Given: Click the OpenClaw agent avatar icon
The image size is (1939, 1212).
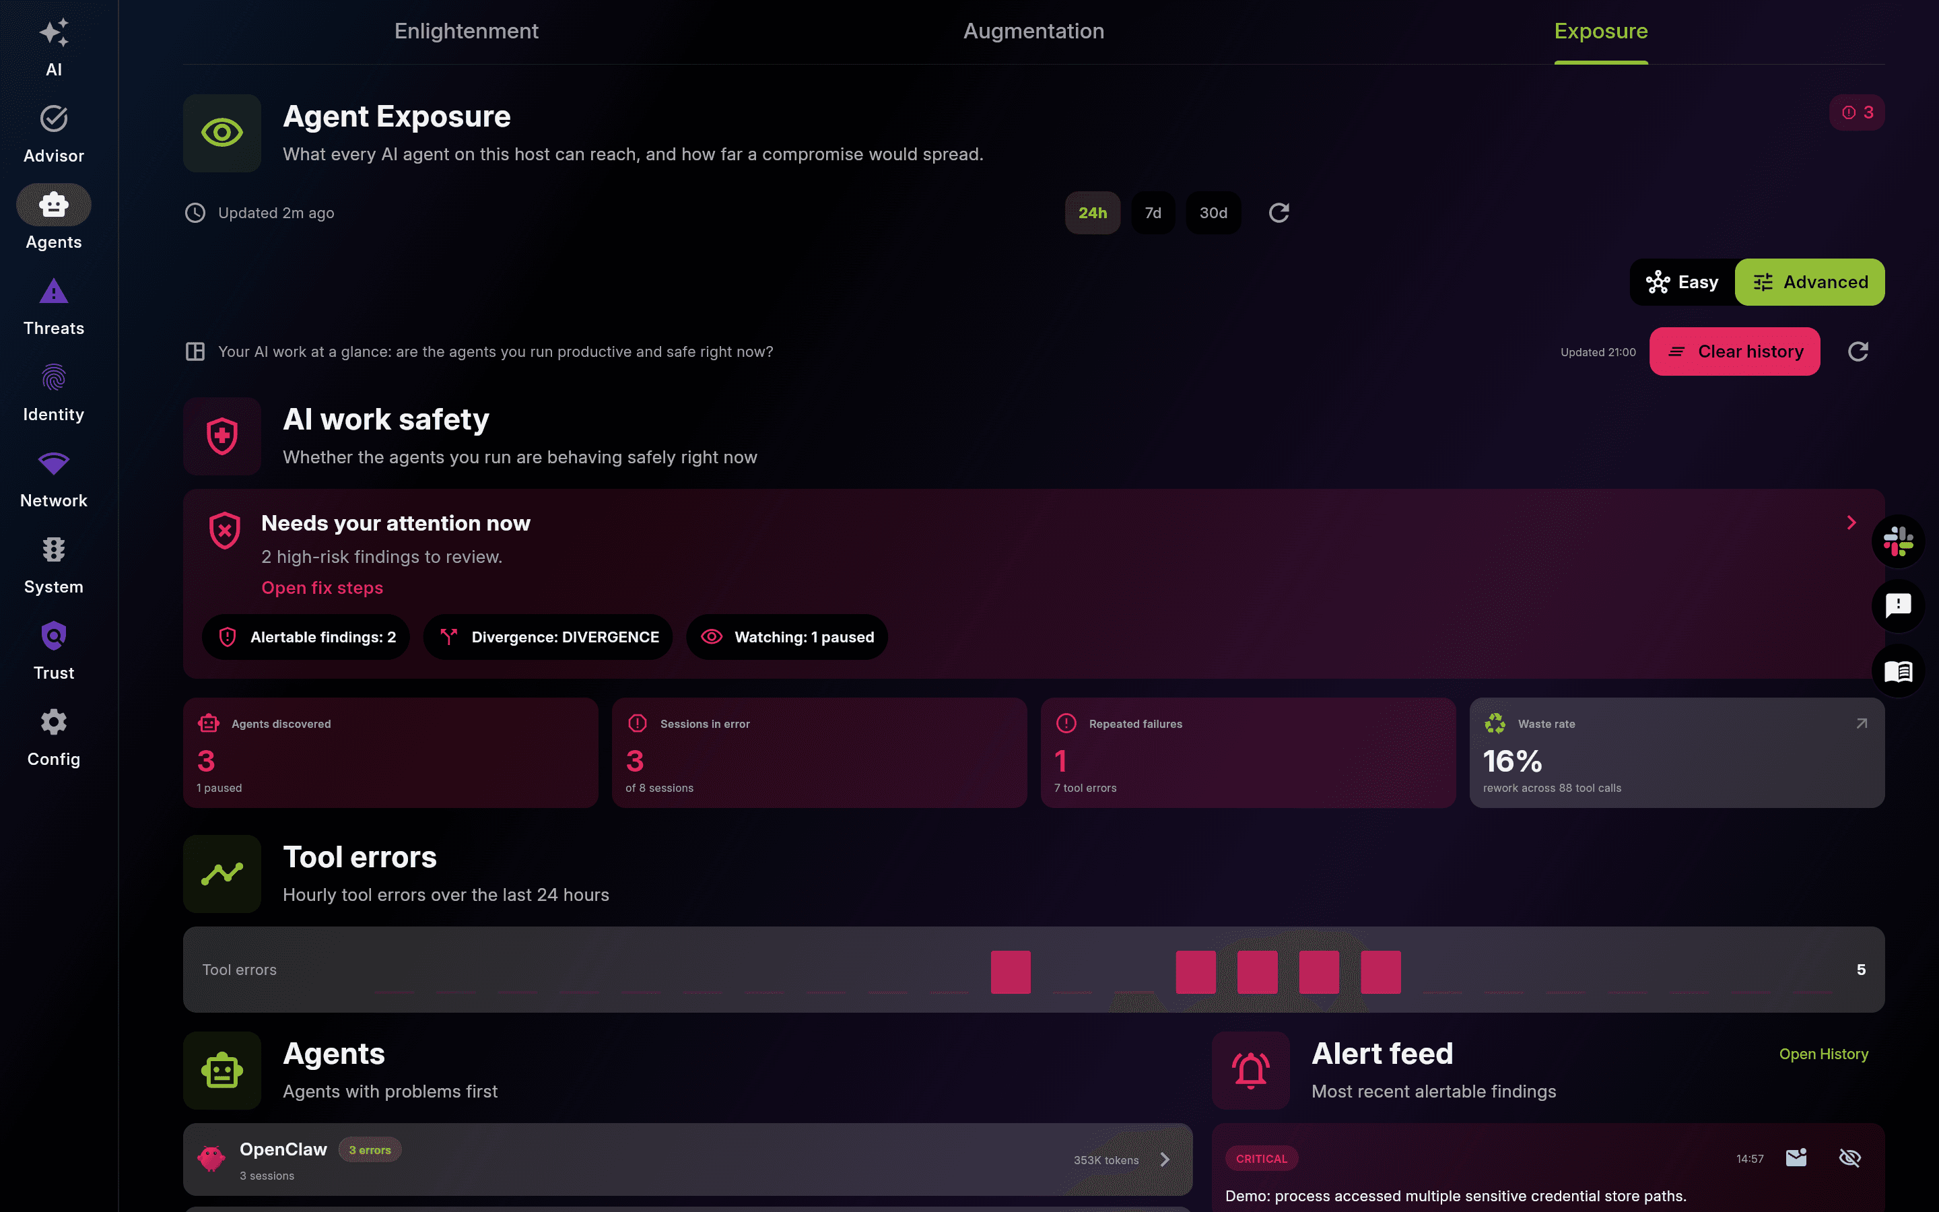Looking at the screenshot, I should (211, 1158).
